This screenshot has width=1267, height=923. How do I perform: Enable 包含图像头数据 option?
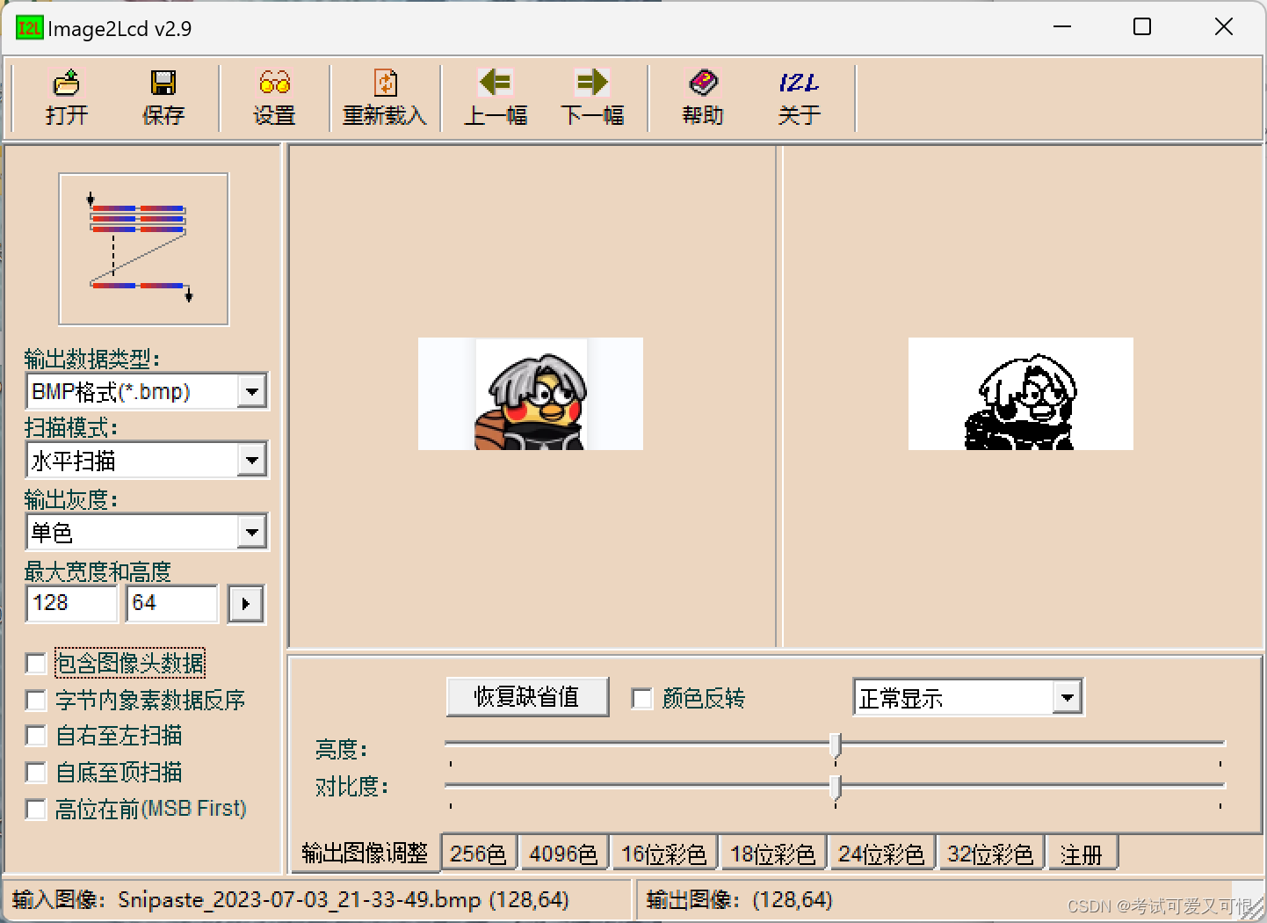click(36, 664)
